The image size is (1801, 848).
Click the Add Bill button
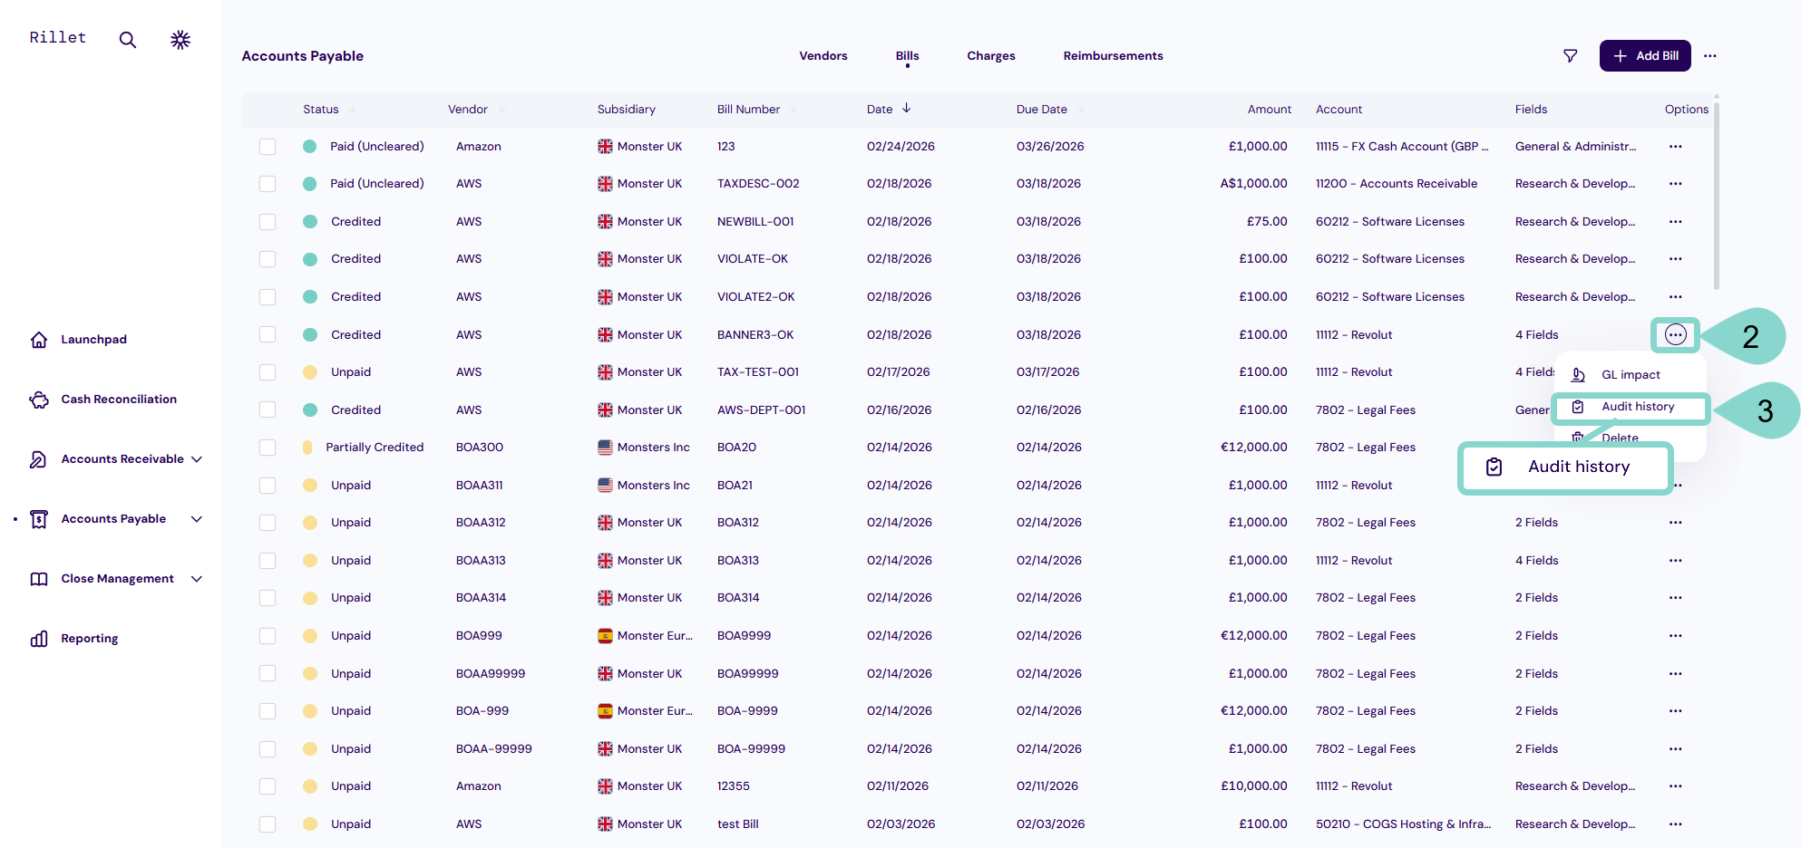coord(1644,56)
